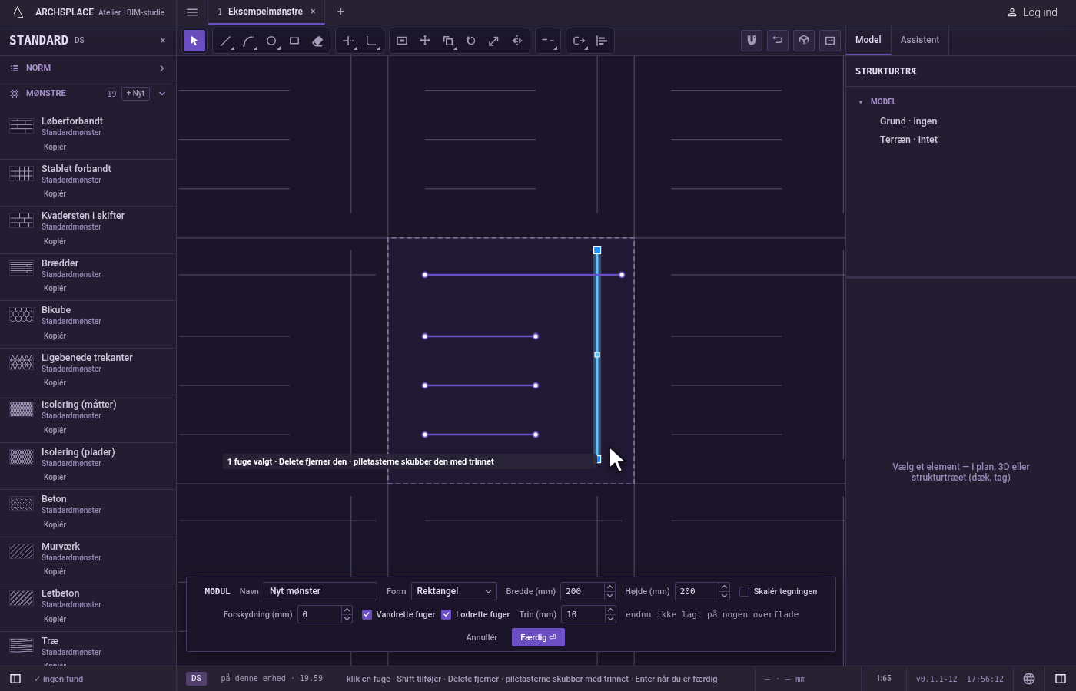The height and width of the screenshot is (691, 1076).
Task: Collapse the MODEL tree node
Action: coord(861,102)
